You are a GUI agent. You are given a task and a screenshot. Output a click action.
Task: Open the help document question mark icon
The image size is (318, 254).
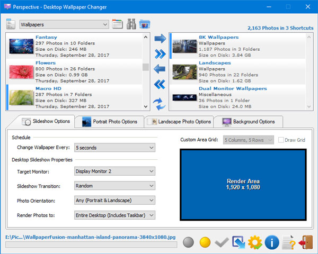[x=289, y=242]
